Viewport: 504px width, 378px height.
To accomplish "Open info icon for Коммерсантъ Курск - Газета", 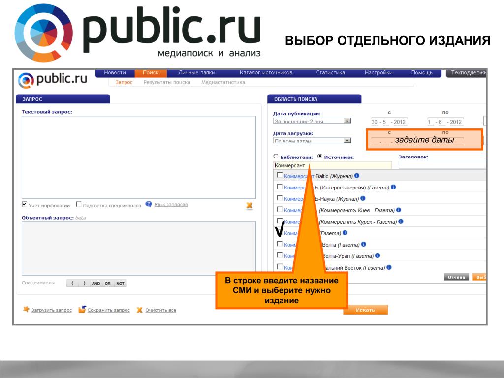I will tap(401, 221).
